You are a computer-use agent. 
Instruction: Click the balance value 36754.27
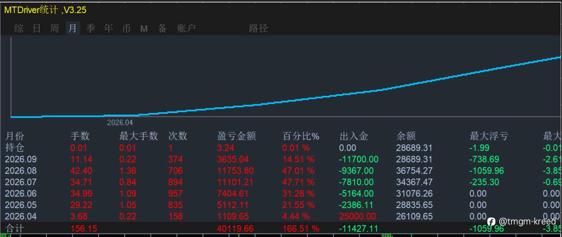coord(414,171)
